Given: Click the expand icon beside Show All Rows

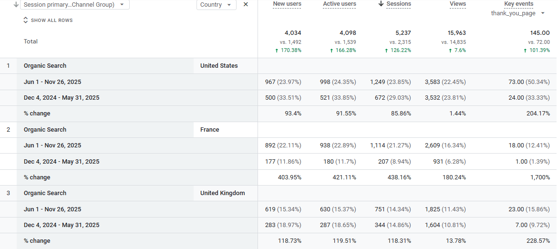Looking at the screenshot, I should pyautogui.click(x=26, y=21).
